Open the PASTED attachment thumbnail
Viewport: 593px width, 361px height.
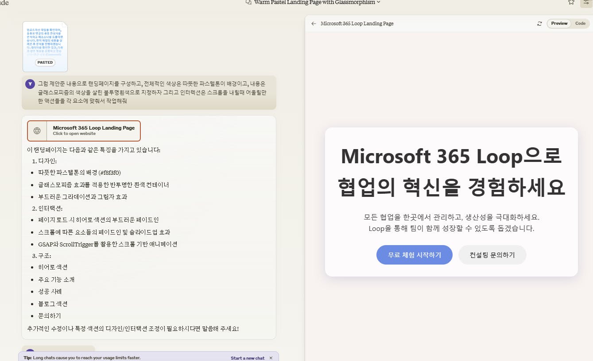pos(45,46)
